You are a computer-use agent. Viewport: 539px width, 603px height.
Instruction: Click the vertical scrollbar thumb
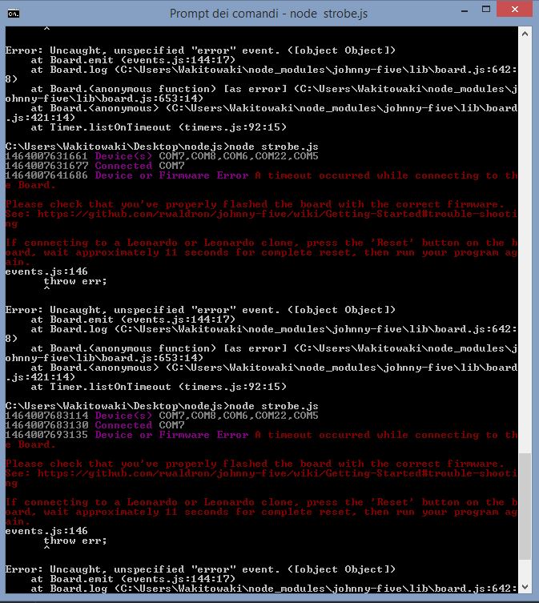pyautogui.click(x=525, y=506)
